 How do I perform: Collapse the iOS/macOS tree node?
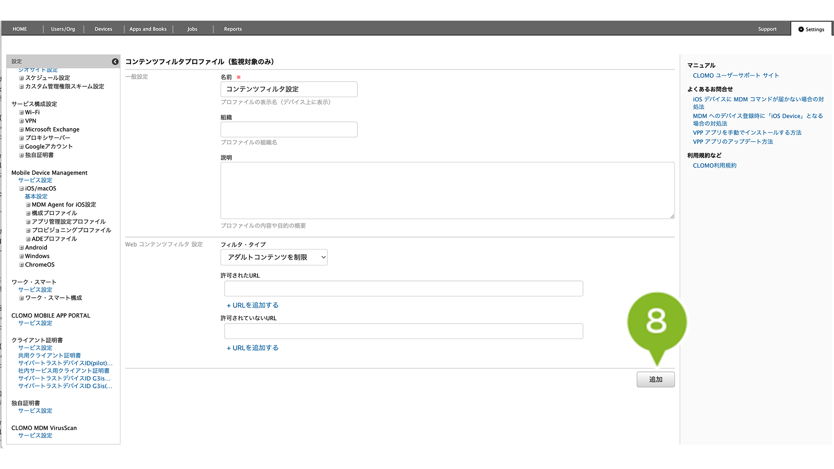21,189
